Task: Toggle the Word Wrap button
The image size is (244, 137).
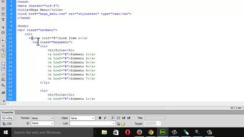Action: click(x=3, y=51)
